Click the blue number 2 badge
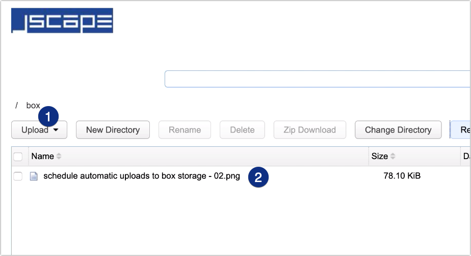This screenshot has width=471, height=256. 258,177
